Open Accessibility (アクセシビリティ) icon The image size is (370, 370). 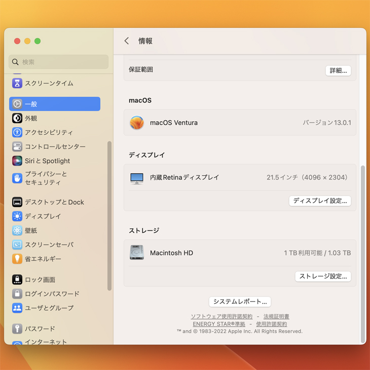coord(17,132)
